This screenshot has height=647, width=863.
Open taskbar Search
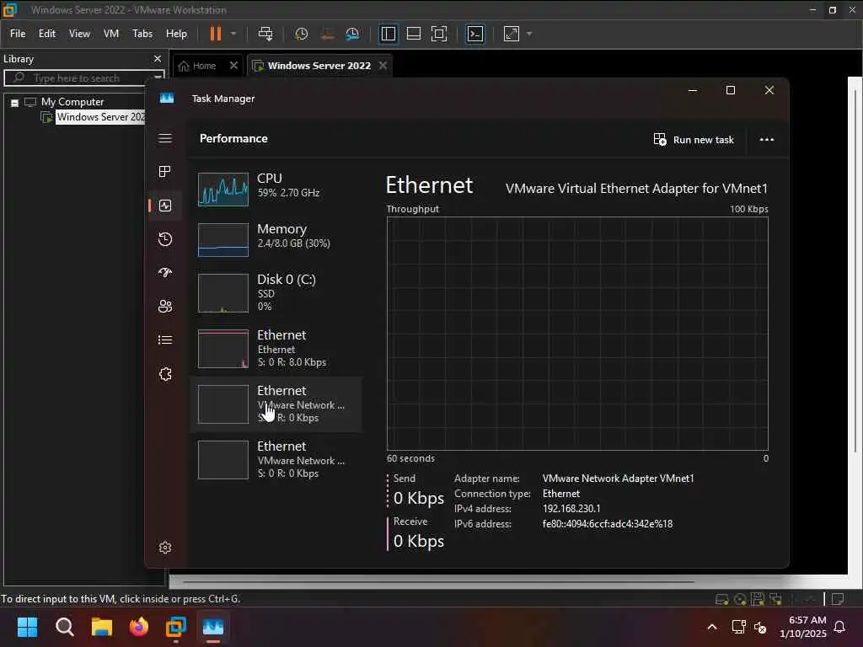pos(64,627)
